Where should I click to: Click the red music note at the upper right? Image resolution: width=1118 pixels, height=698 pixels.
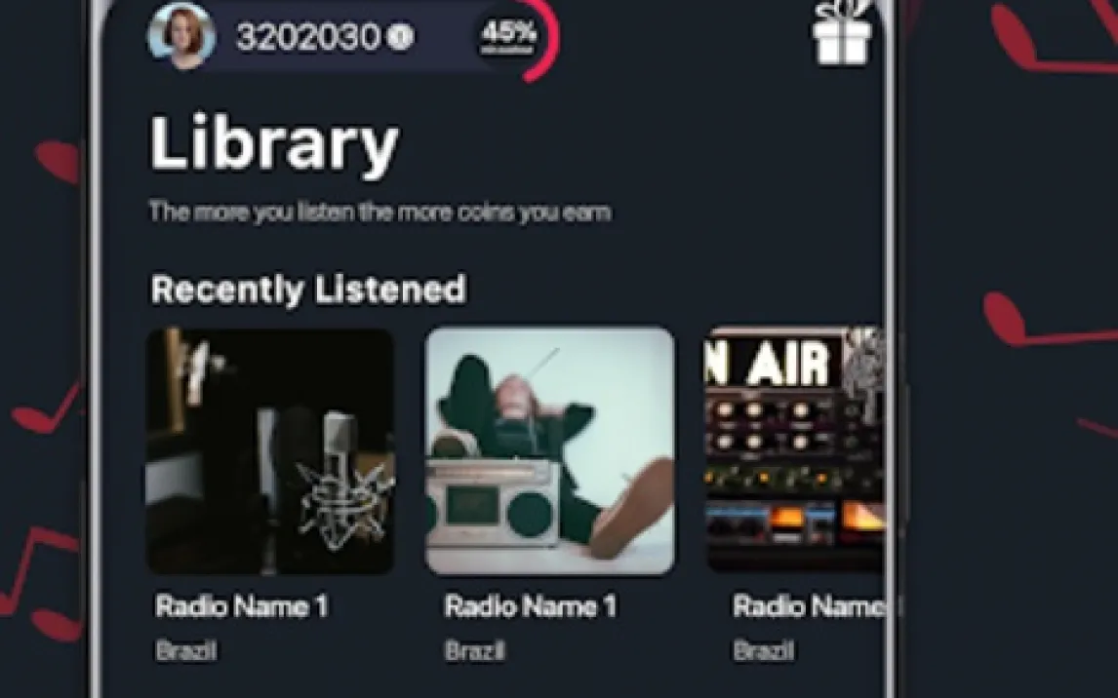[1053, 36]
